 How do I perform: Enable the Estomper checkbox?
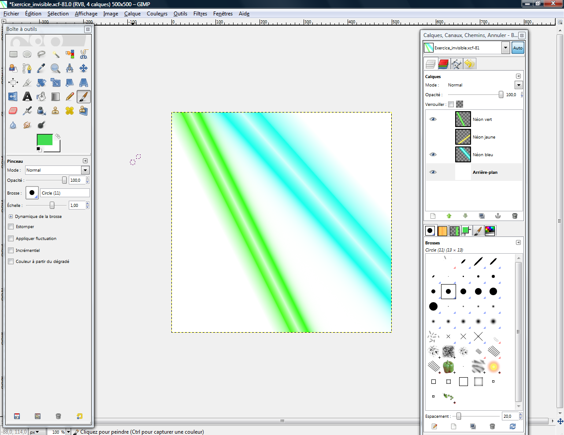coord(11,227)
